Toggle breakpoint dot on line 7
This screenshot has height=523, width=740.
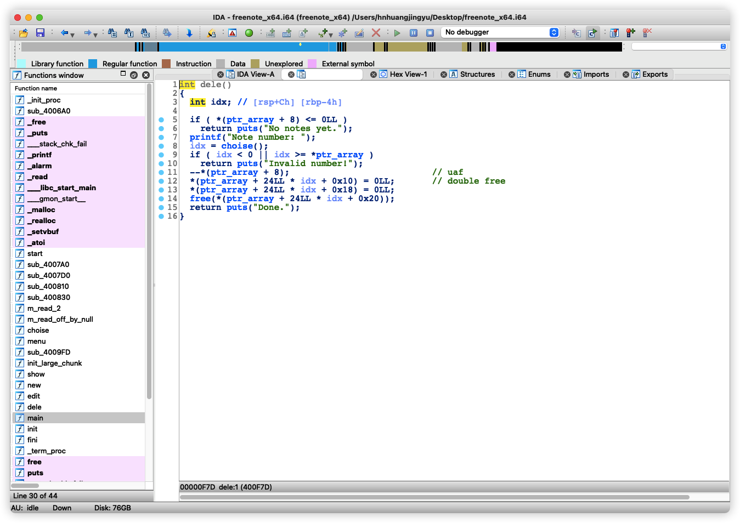[161, 137]
